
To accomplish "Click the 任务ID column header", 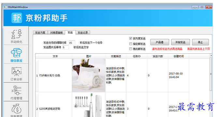I will (x=137, y=56).
